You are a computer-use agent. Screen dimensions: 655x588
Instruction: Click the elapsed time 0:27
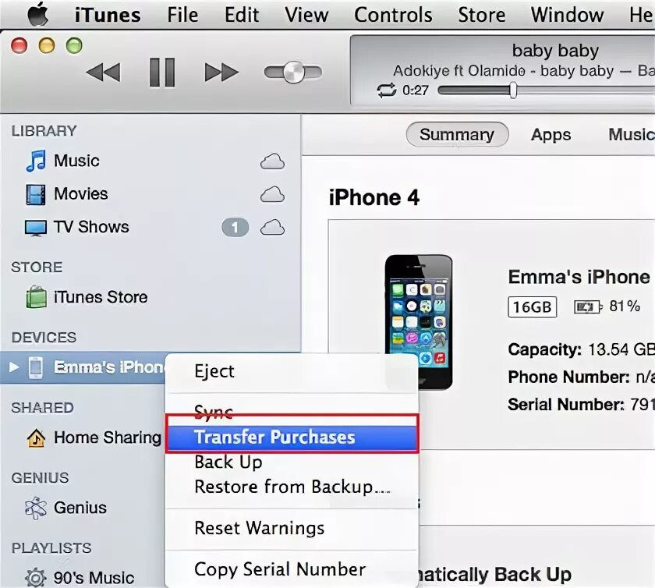click(415, 90)
